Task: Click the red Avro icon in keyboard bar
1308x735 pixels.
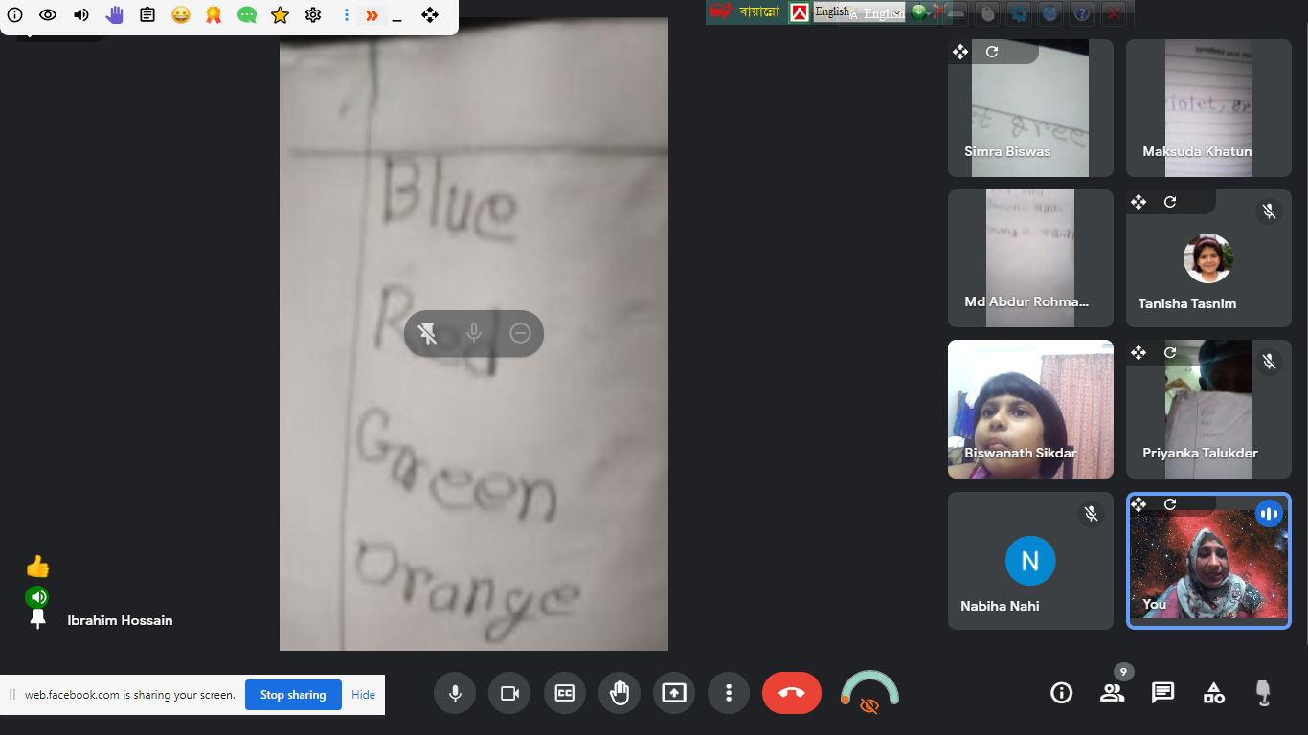Action: click(799, 12)
